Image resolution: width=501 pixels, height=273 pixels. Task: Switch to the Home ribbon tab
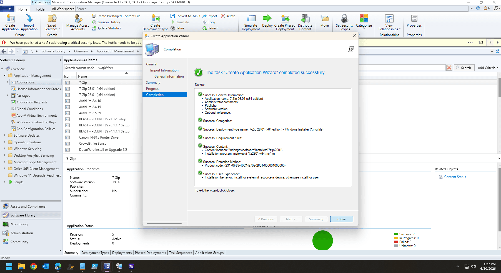23,9
